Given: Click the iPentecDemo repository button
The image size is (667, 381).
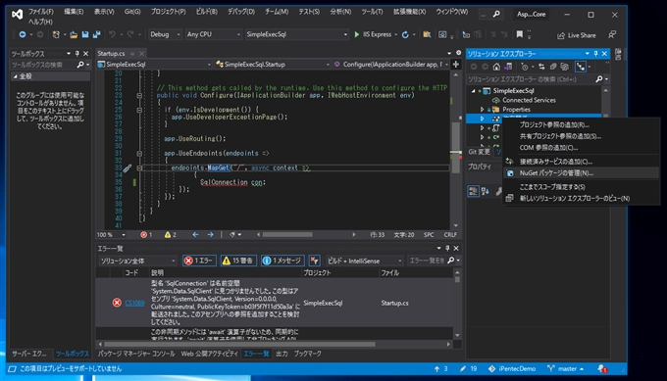Looking at the screenshot, I should 512,368.
